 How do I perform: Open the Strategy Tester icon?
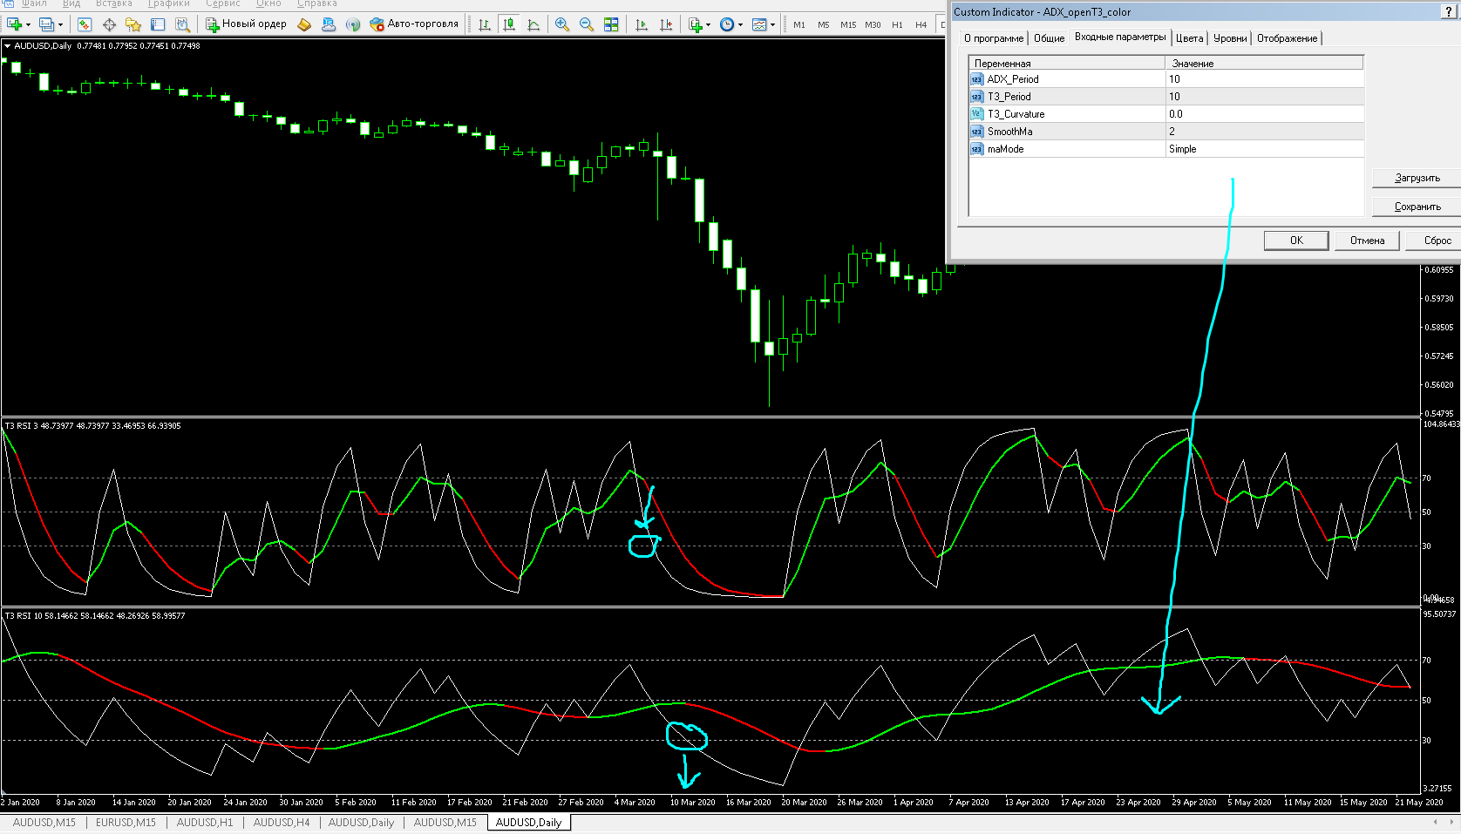coord(182,24)
